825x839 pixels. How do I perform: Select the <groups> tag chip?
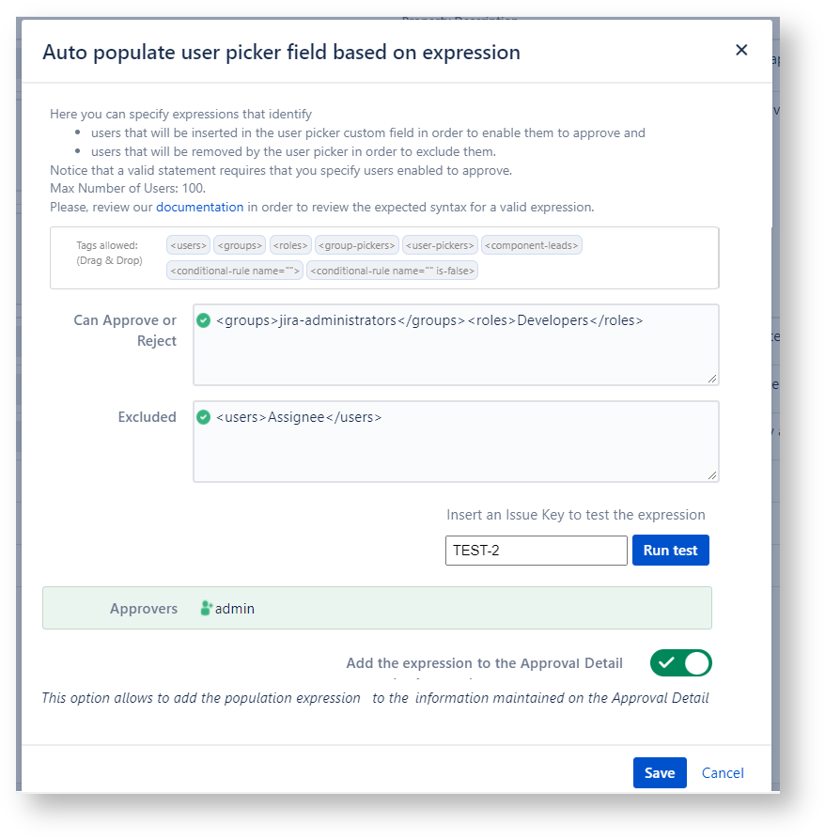click(240, 245)
